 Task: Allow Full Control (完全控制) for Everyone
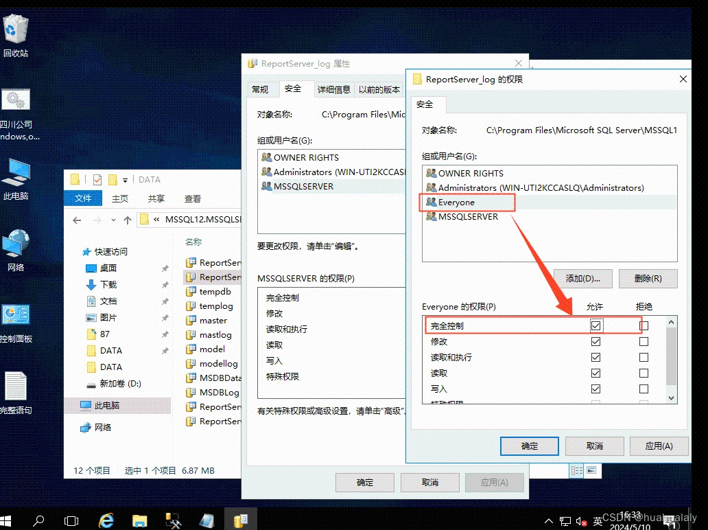point(596,325)
